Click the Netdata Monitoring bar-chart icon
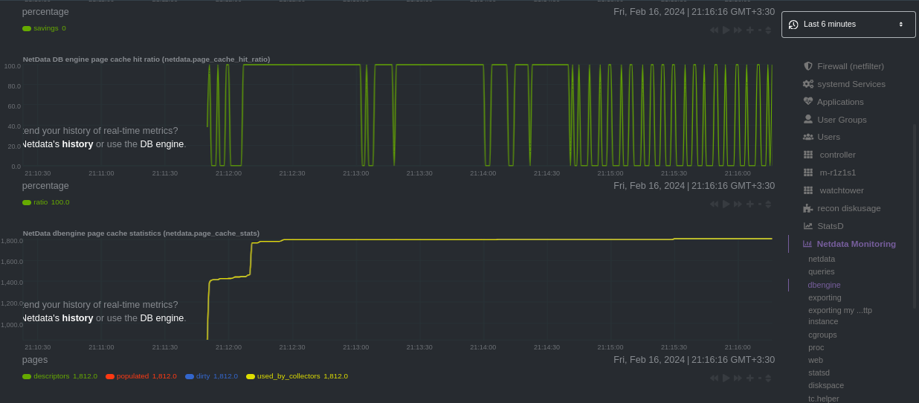 click(807, 244)
